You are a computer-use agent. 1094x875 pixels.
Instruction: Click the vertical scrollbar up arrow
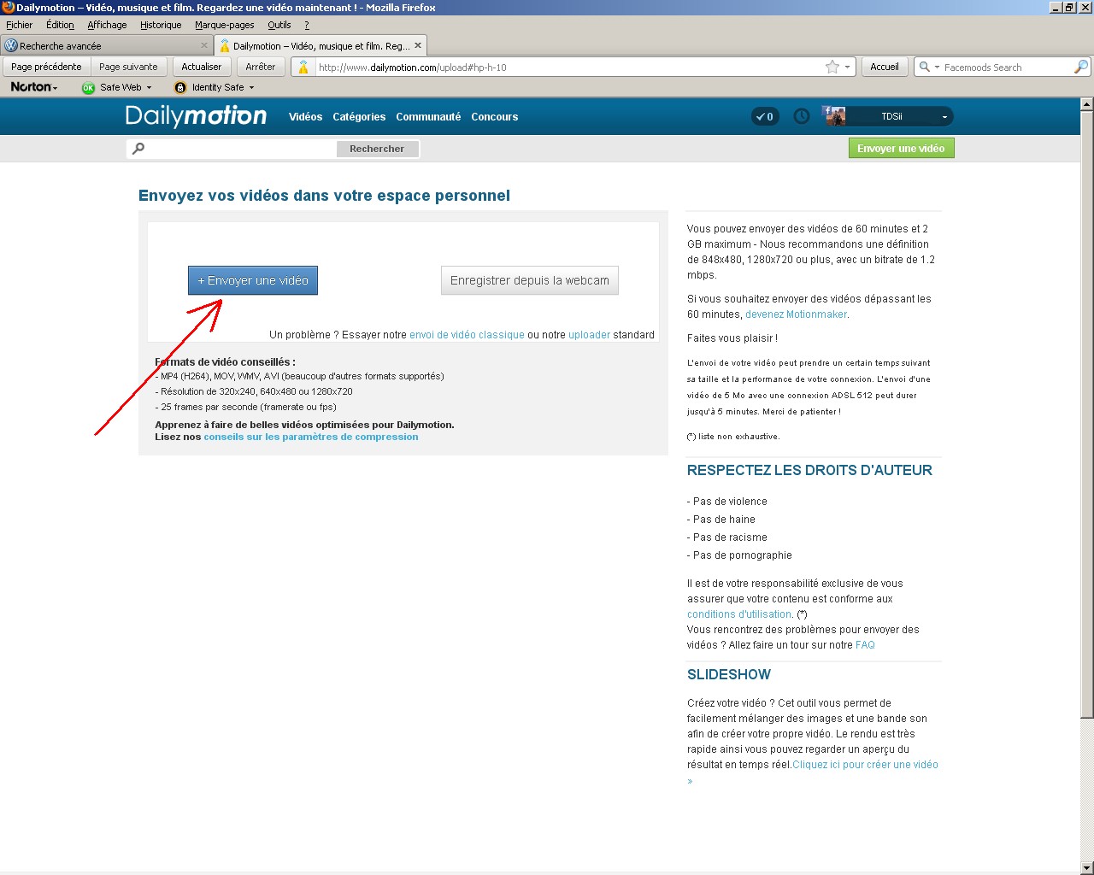pyautogui.click(x=1087, y=104)
